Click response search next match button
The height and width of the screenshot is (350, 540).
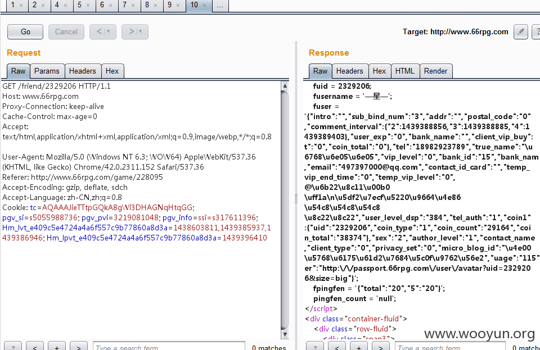tap(381, 347)
